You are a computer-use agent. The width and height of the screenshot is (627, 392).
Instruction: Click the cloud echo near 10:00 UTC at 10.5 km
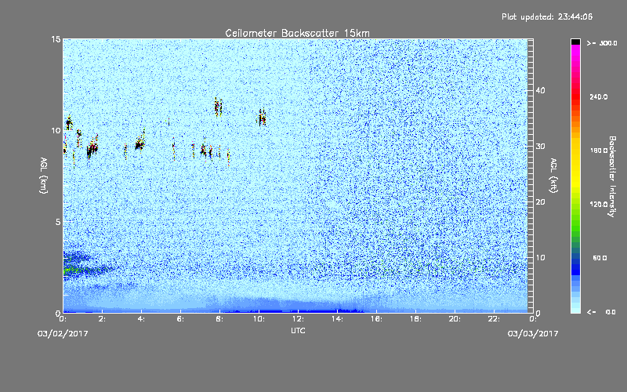coord(262,117)
